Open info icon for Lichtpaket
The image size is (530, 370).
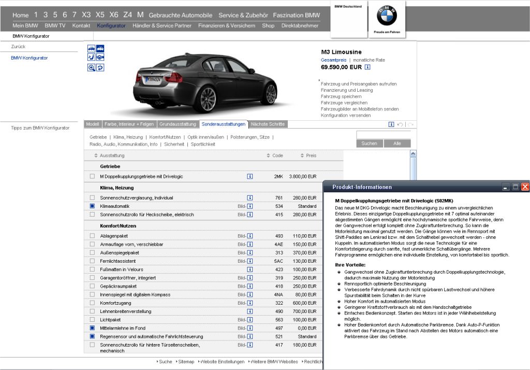(x=250, y=320)
